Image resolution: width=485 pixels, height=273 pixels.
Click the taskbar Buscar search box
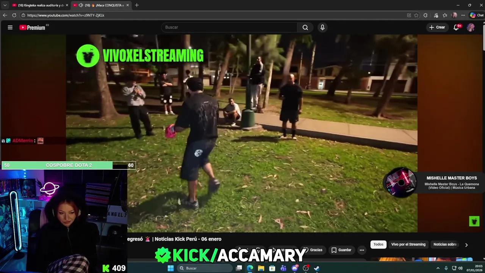[x=205, y=268]
